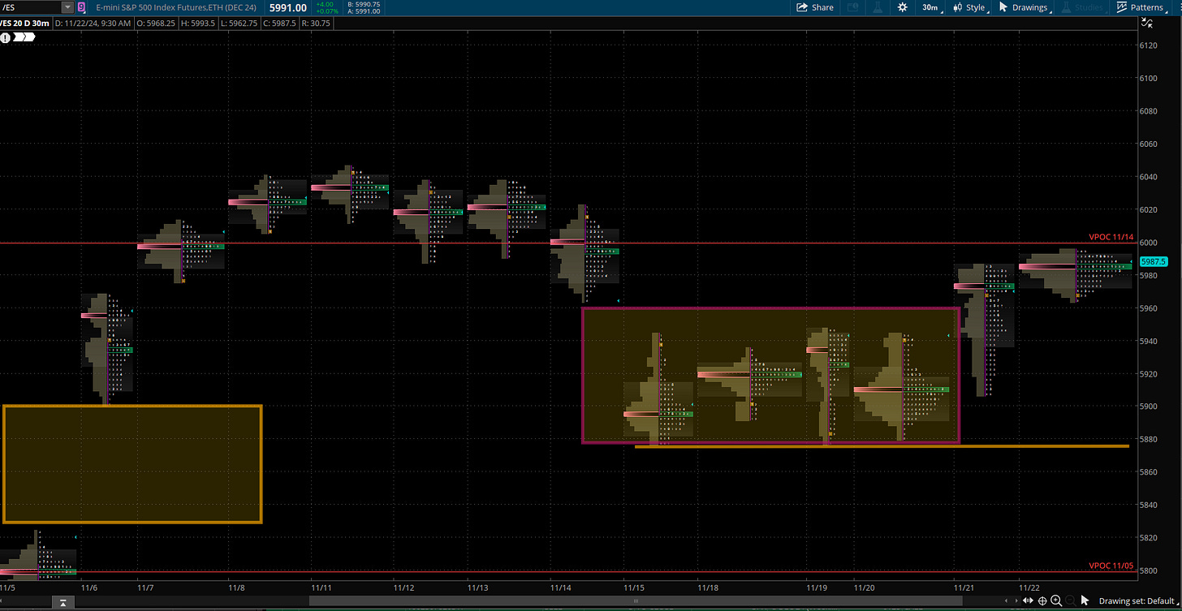This screenshot has height=611, width=1182.
Task: Click the Drawings pointer cursor icon
Action: coord(1003,7)
